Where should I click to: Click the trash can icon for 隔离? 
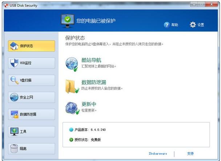coord(14,148)
